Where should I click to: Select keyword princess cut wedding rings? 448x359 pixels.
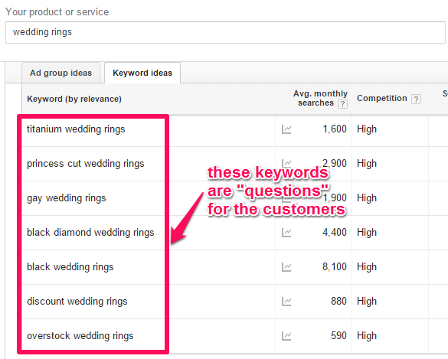[x=86, y=164]
